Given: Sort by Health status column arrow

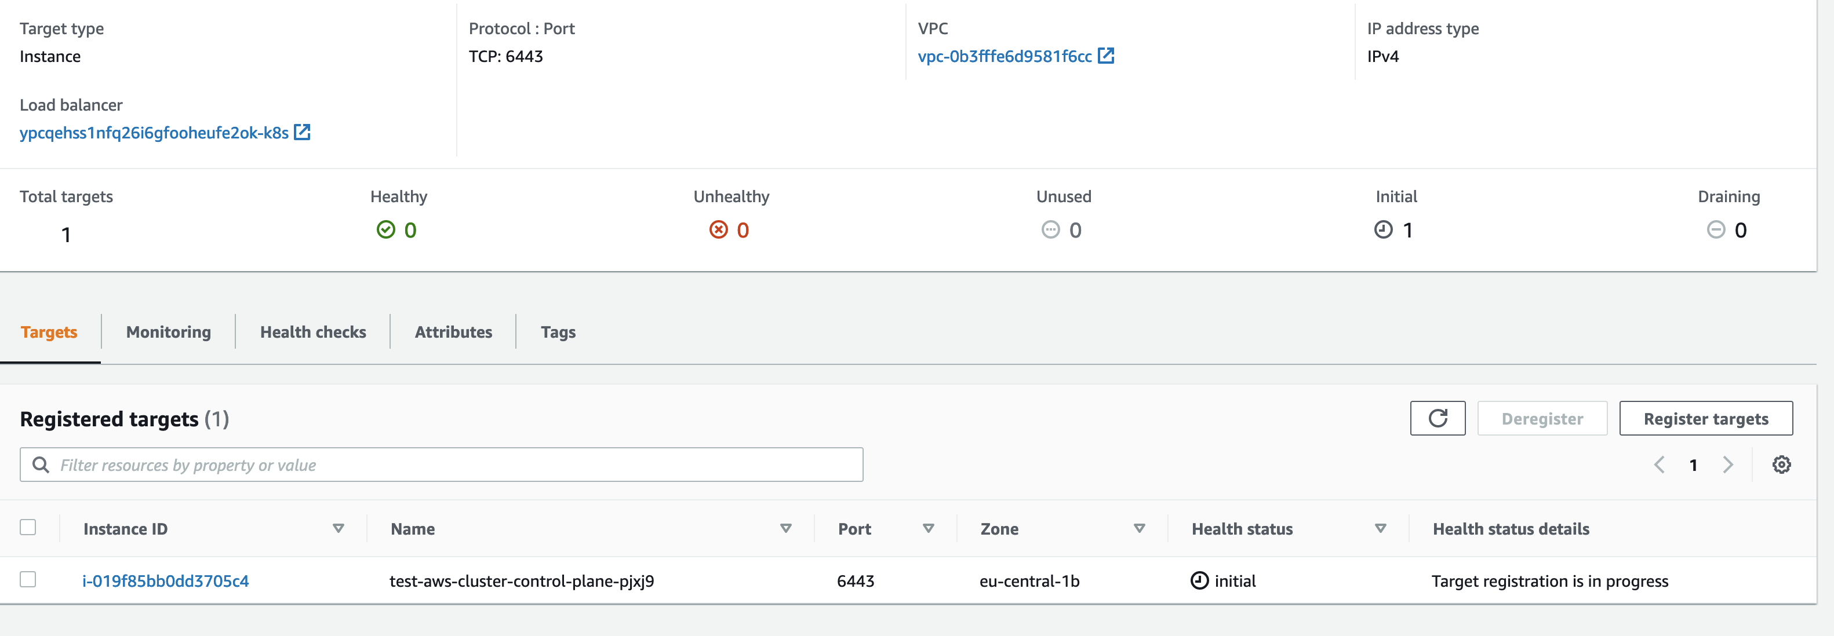Looking at the screenshot, I should coord(1380,529).
